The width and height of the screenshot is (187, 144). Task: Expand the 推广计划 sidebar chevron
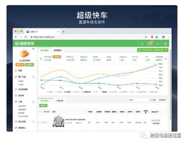pos(33,77)
